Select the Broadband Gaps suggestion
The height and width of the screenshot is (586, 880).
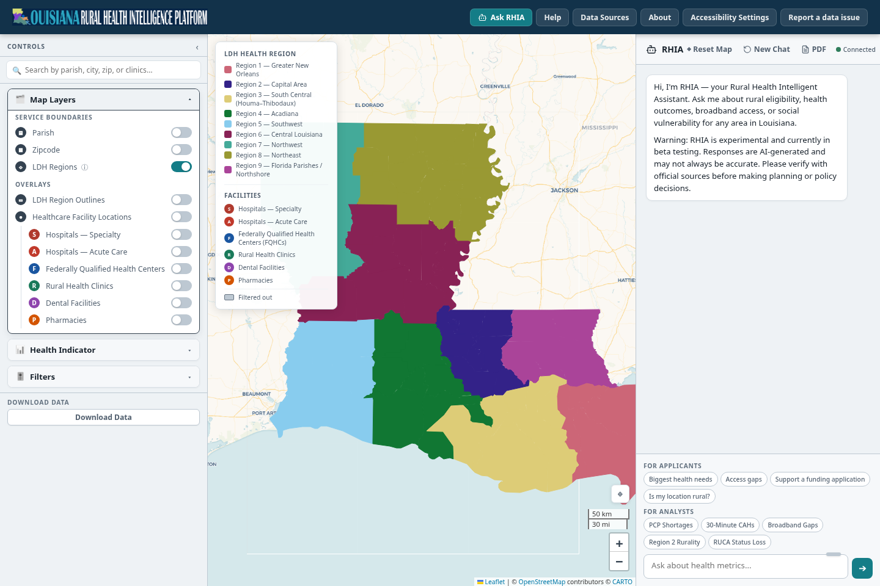click(793, 525)
